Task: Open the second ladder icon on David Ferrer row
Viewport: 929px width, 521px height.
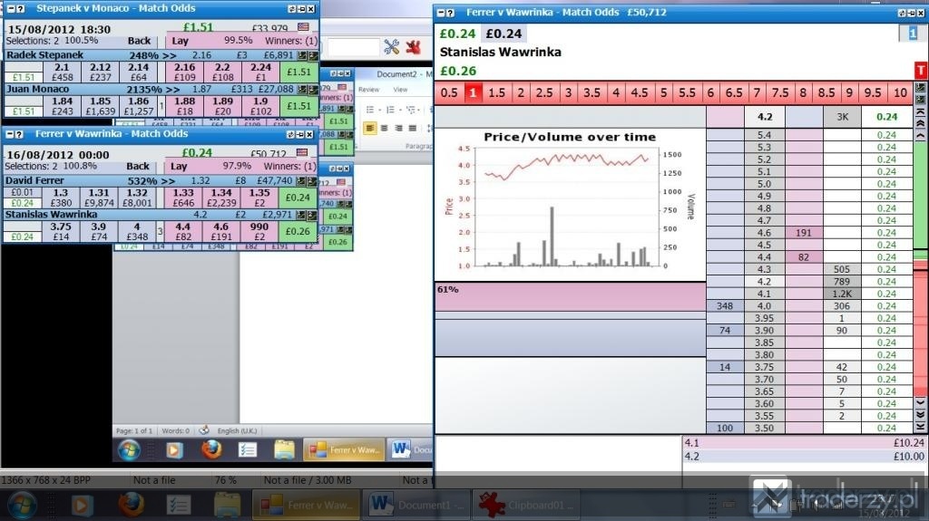Action: point(312,181)
